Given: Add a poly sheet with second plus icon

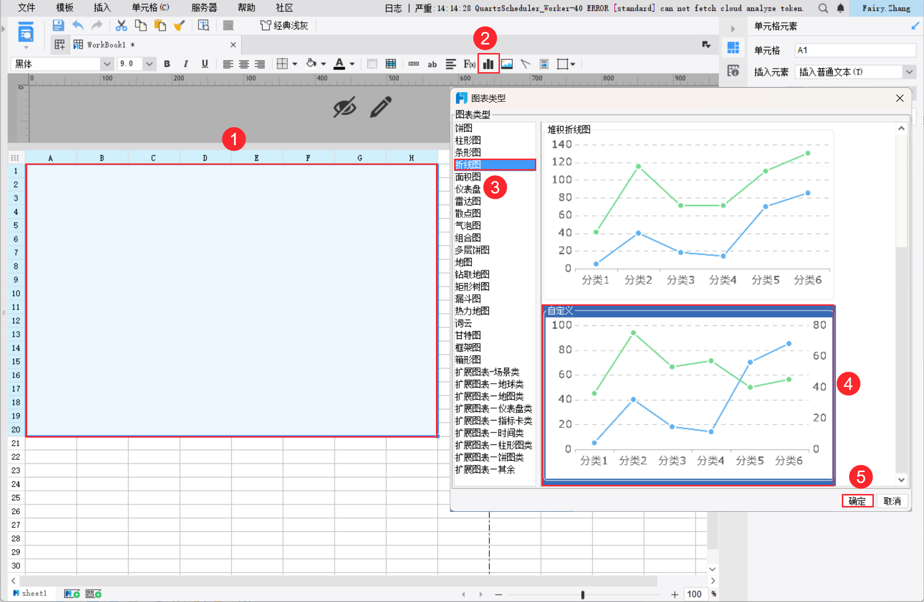Looking at the screenshot, I should 94,593.
